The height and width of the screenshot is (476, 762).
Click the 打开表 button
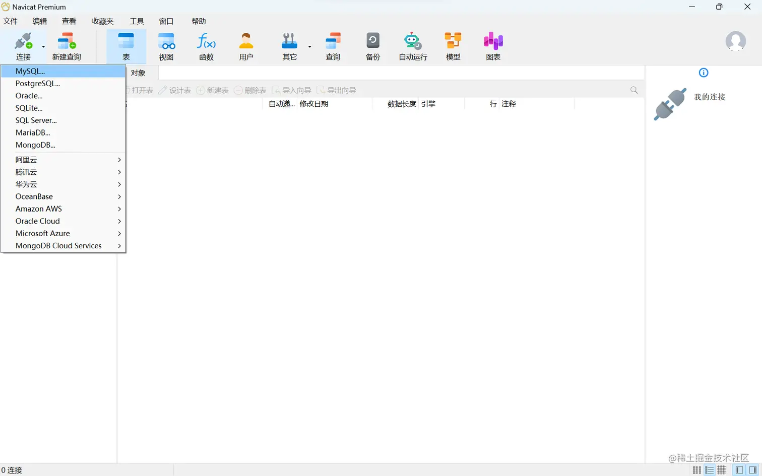140,90
